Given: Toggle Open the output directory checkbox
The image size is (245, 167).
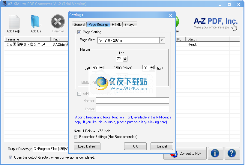Looking at the screenshot, I should click(10, 157).
